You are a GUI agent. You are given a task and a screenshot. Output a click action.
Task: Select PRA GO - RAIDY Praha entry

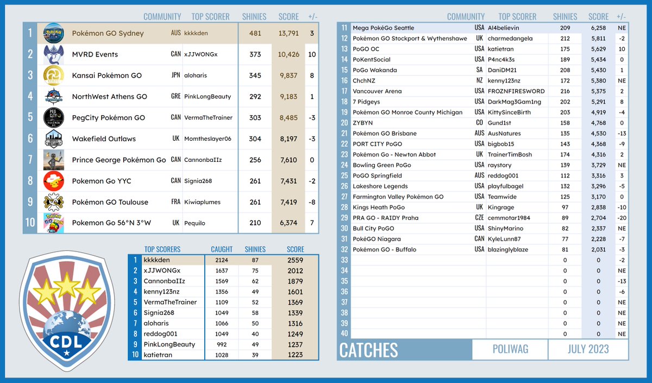pos(386,218)
